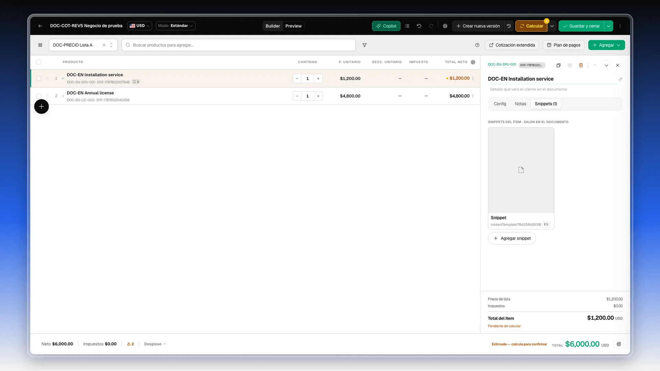The image size is (660, 371).
Task: Open row menu for DOC-EN Installation service
Action: pos(473,78)
